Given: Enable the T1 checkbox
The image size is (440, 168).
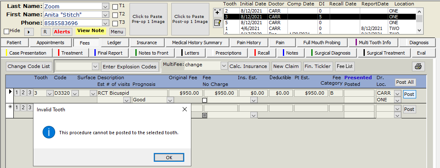Looking at the screenshot, I should (x=115, y=7).
